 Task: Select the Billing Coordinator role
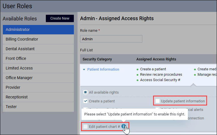38,39
